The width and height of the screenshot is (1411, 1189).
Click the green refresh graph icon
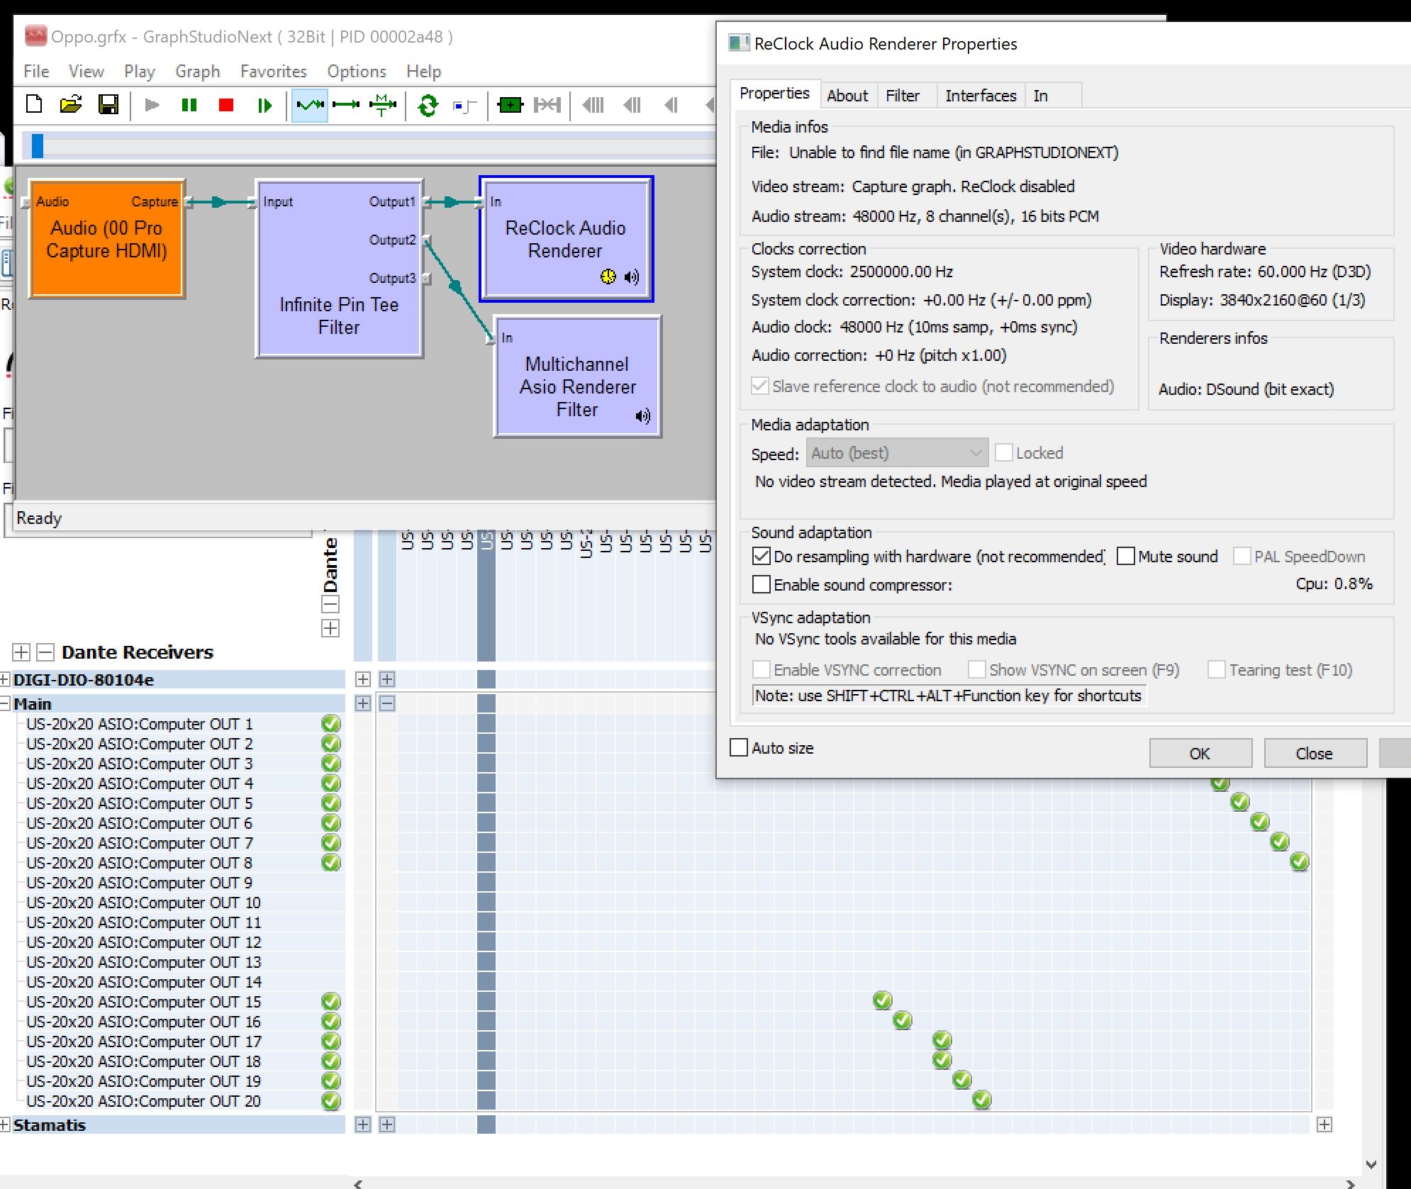[x=428, y=106]
